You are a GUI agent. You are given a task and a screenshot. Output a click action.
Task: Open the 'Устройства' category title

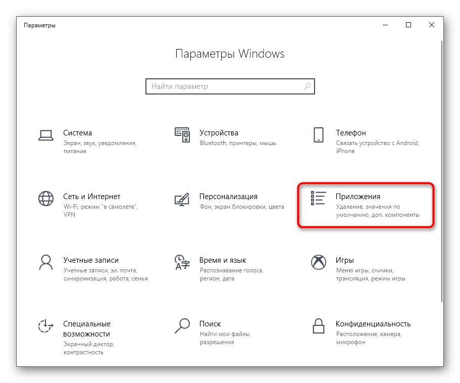[x=219, y=133]
